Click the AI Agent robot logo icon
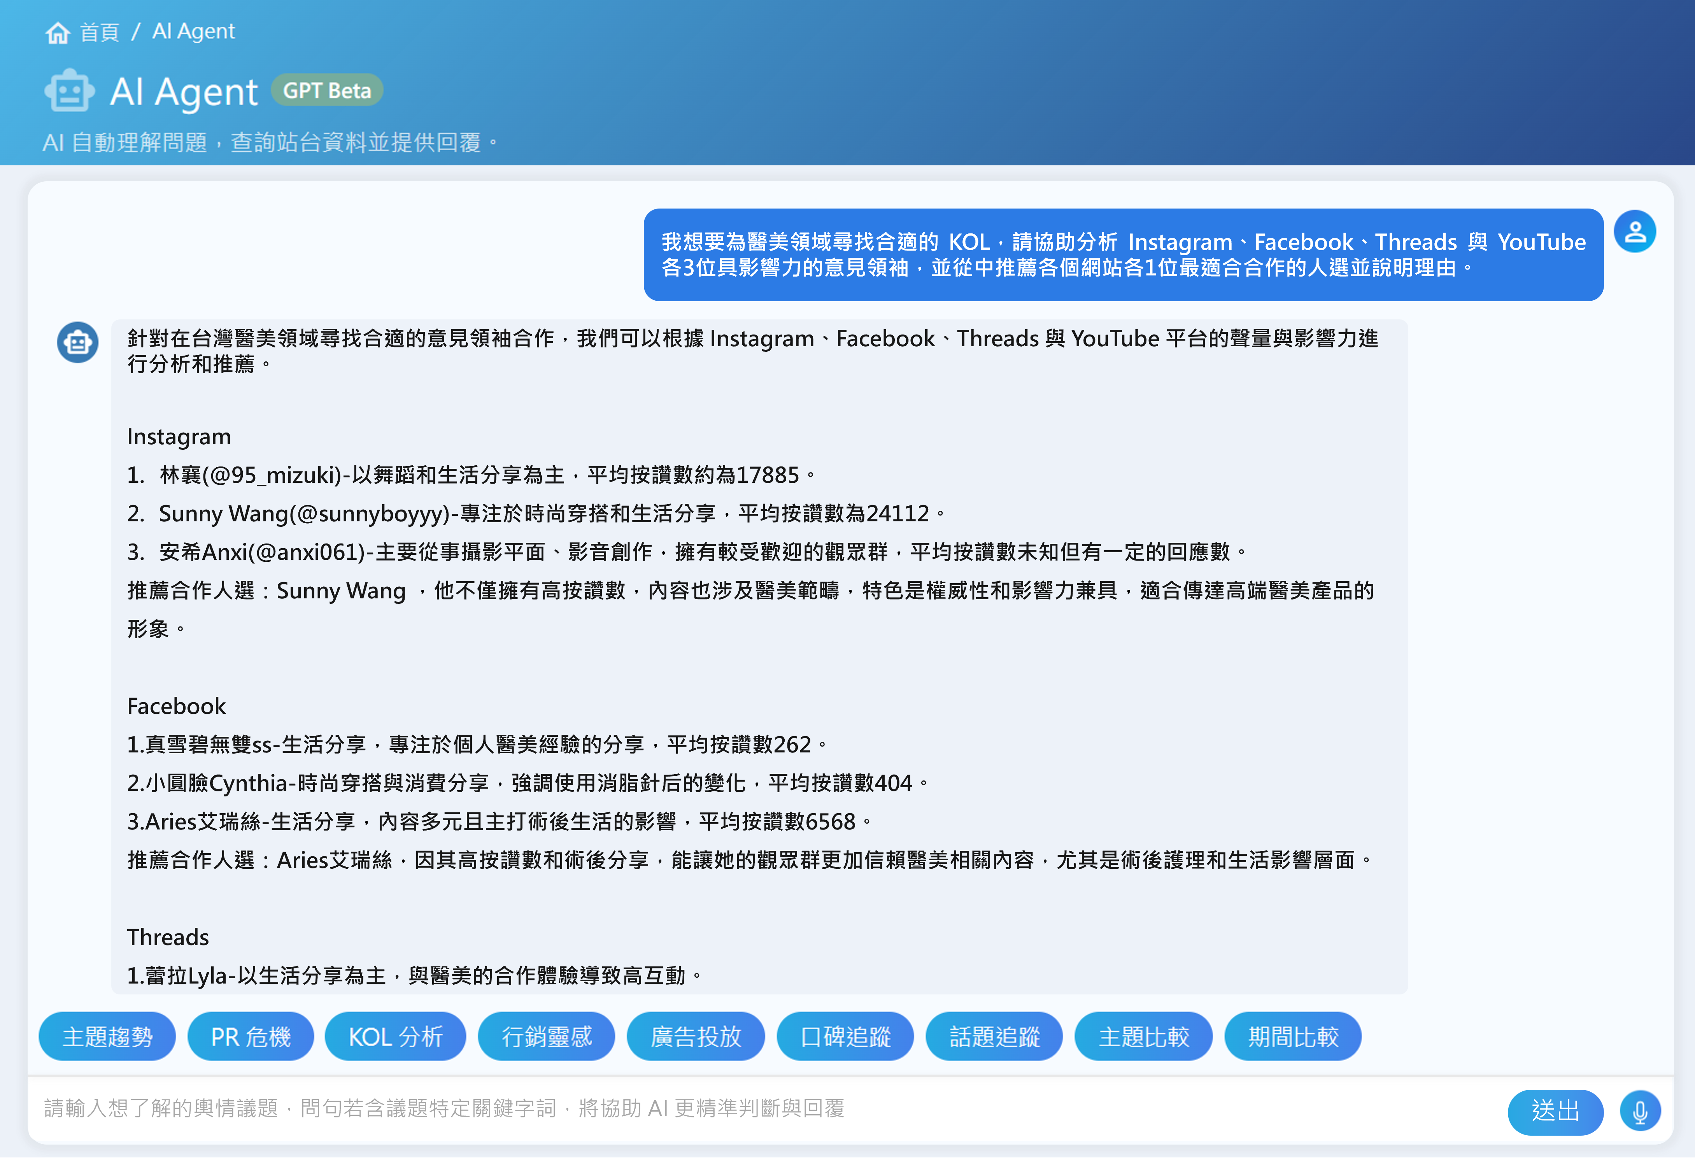 pos(69,91)
